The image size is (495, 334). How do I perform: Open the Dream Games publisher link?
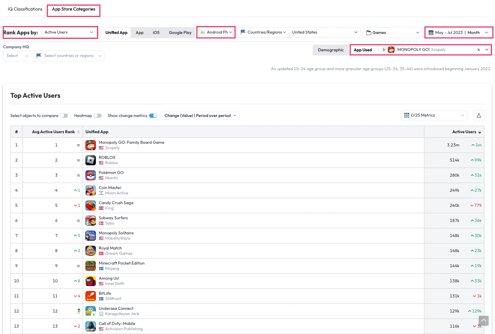pos(119,253)
